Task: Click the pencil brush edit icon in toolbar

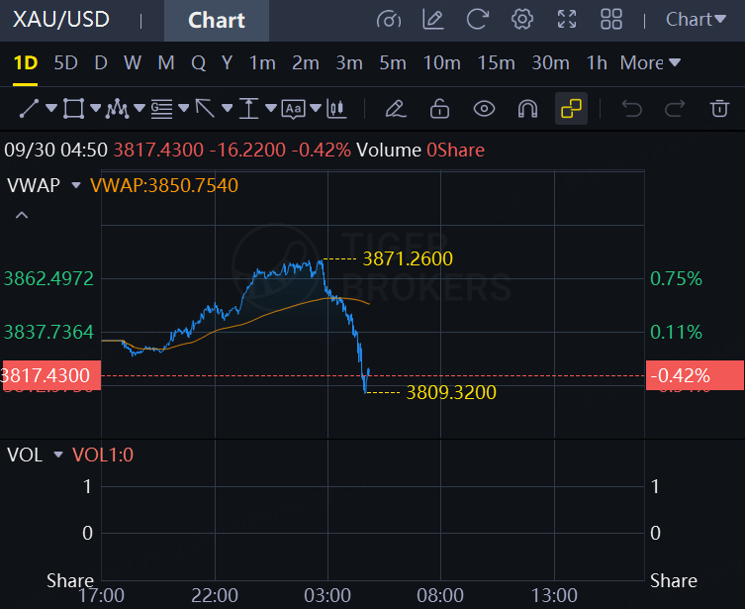Action: (x=396, y=109)
